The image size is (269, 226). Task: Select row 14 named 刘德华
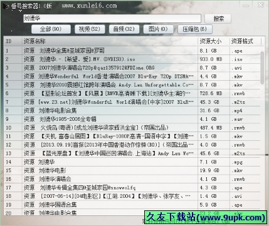pos(132,162)
